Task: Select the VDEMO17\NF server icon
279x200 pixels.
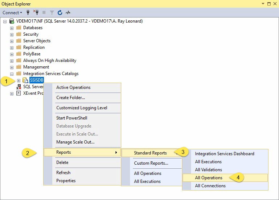Action: [12, 21]
